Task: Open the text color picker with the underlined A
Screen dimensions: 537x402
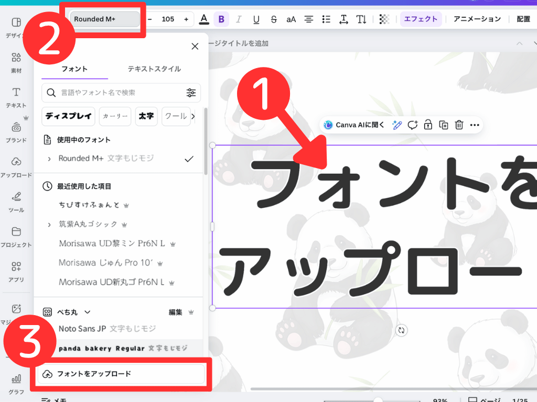Action: tap(203, 19)
